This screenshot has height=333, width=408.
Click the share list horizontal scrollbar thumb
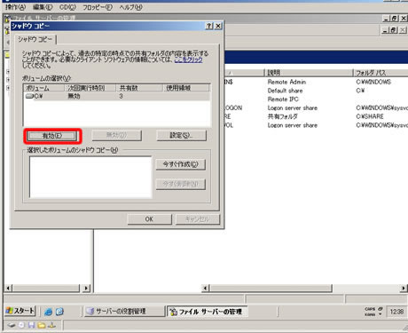[271, 288]
